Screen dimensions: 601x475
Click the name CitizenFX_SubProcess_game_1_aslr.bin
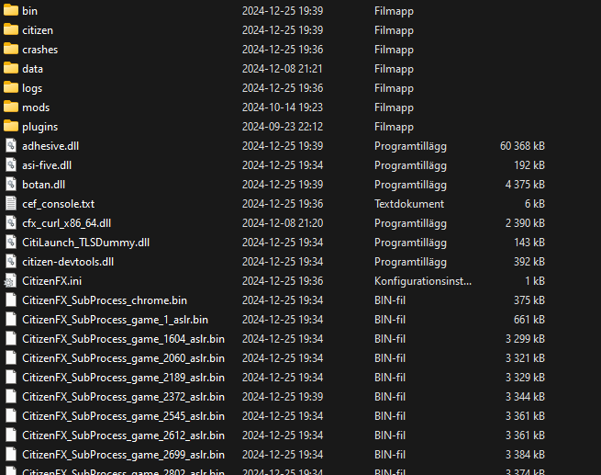115,319
